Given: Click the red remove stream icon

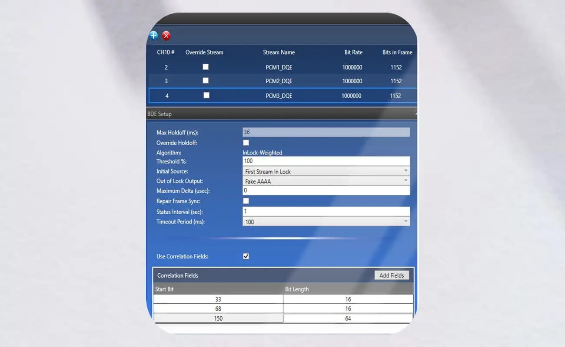Looking at the screenshot, I should (x=166, y=36).
